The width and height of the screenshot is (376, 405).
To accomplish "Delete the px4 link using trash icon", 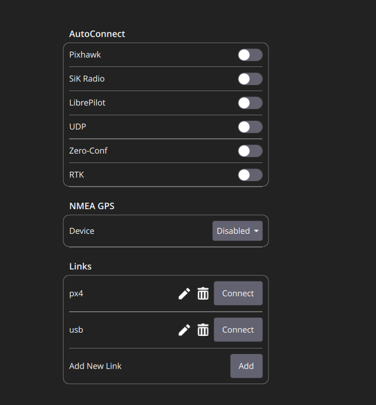I will 203,294.
